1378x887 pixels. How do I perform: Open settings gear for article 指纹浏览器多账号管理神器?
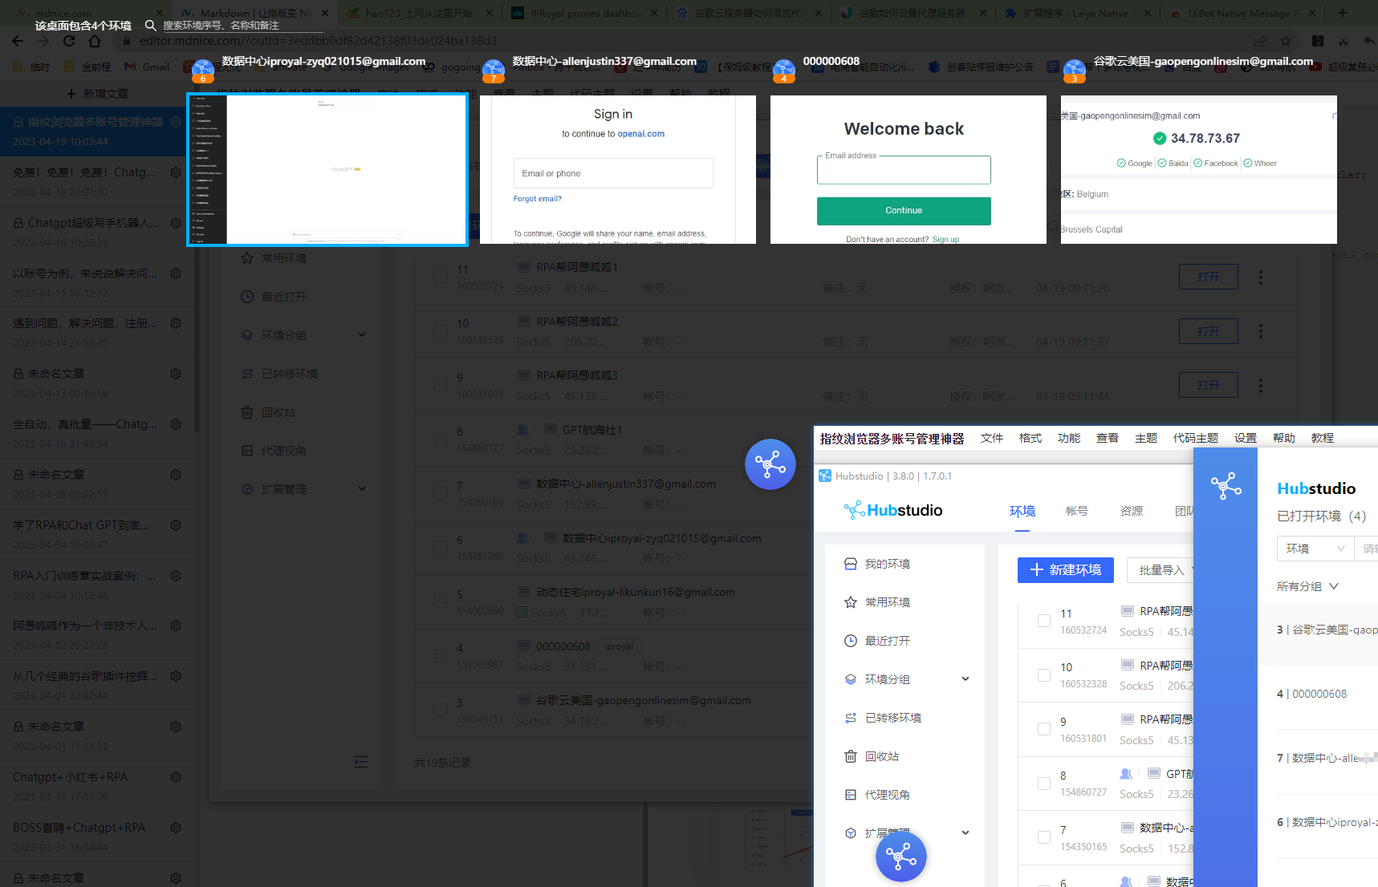pyautogui.click(x=176, y=122)
